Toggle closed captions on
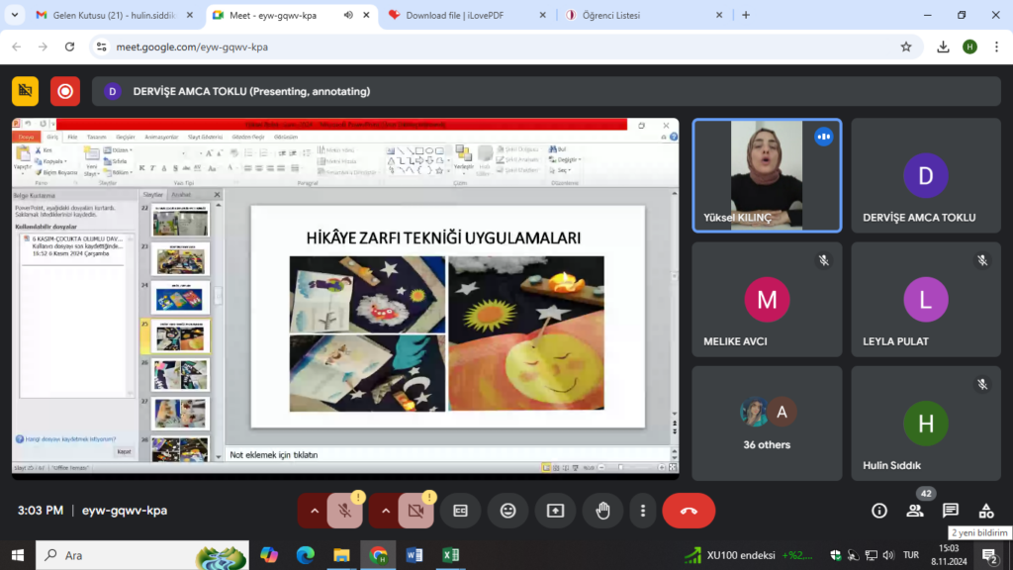Viewport: 1013px width, 570px height. click(460, 511)
